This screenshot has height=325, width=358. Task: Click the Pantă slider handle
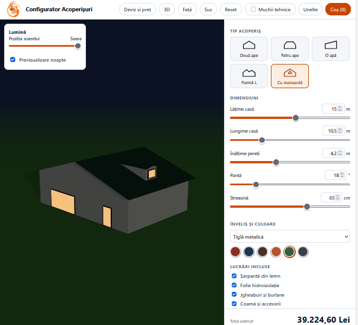point(256,185)
